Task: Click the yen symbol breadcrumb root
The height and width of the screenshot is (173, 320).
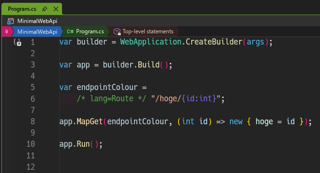Action: (7, 31)
